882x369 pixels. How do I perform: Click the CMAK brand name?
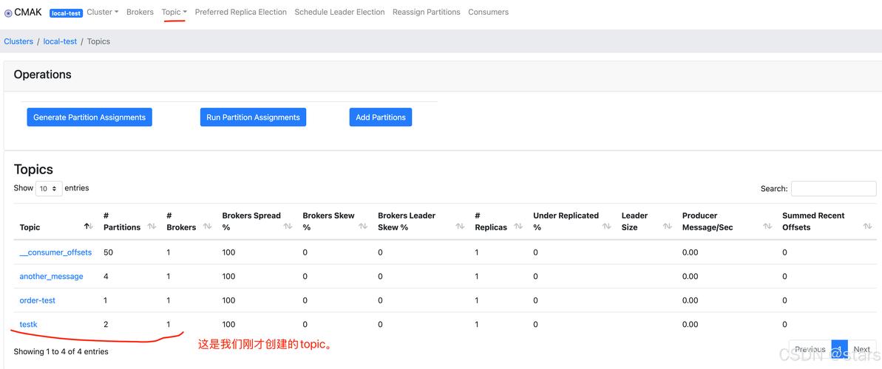(28, 13)
